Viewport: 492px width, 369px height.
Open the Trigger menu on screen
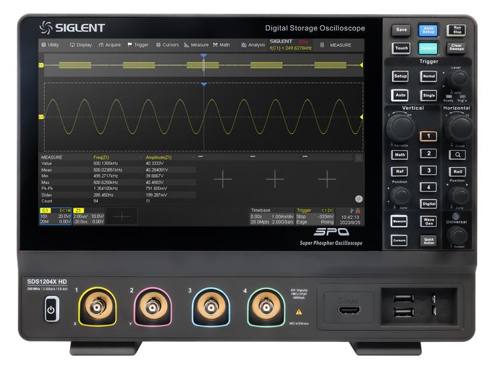coord(138,45)
